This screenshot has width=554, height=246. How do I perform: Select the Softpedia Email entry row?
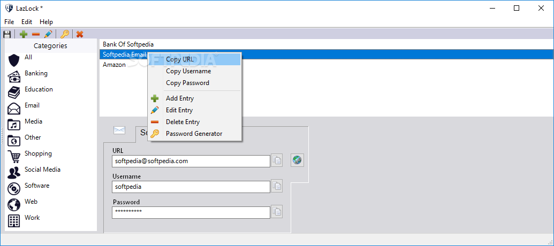point(327,55)
